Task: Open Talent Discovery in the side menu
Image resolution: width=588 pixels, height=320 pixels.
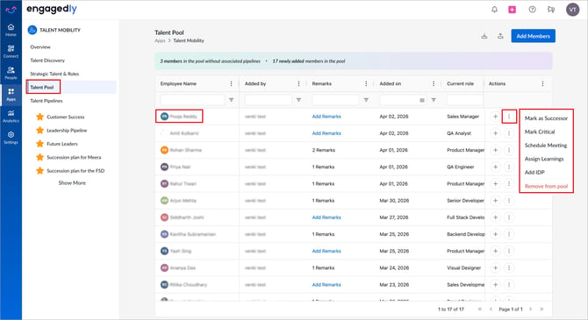Action: pyautogui.click(x=47, y=60)
